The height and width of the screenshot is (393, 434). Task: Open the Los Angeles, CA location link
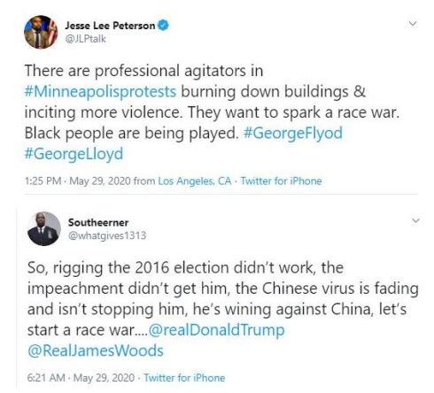coord(195,181)
